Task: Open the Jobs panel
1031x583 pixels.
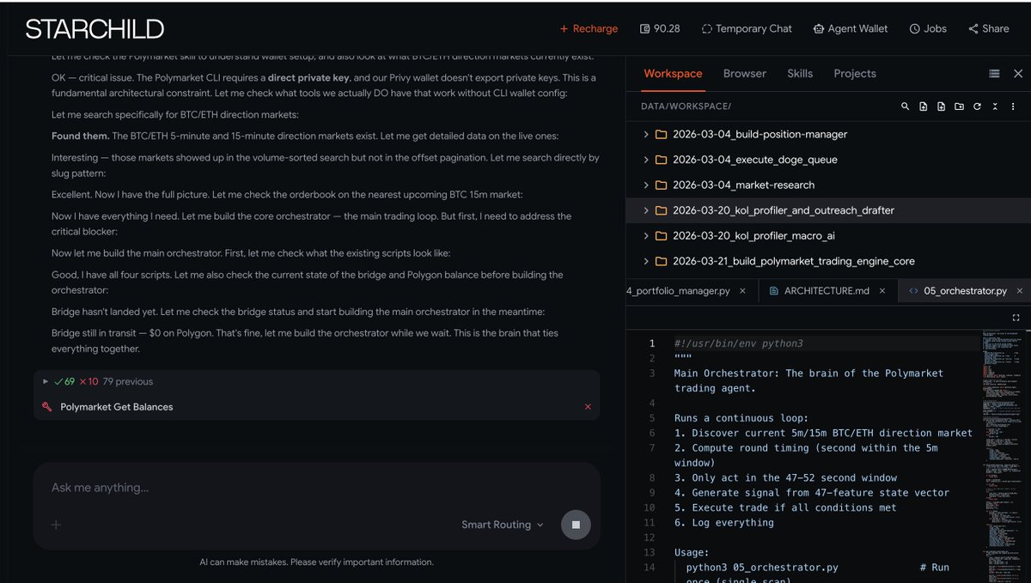Action: (x=928, y=28)
